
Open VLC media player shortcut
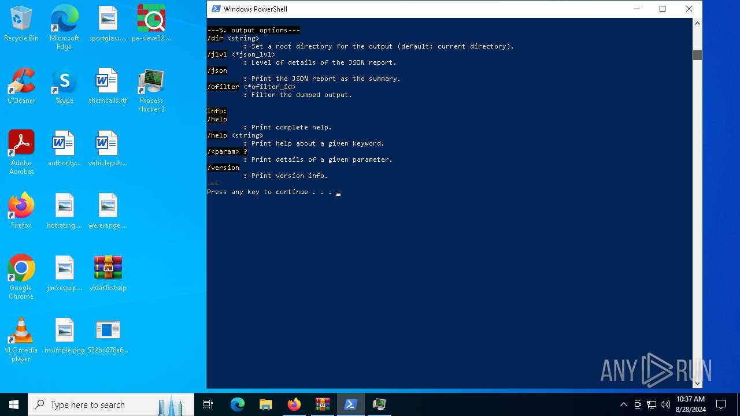(x=21, y=340)
